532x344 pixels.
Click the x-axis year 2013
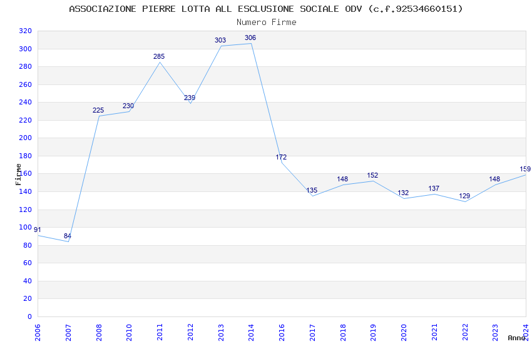[x=221, y=333]
